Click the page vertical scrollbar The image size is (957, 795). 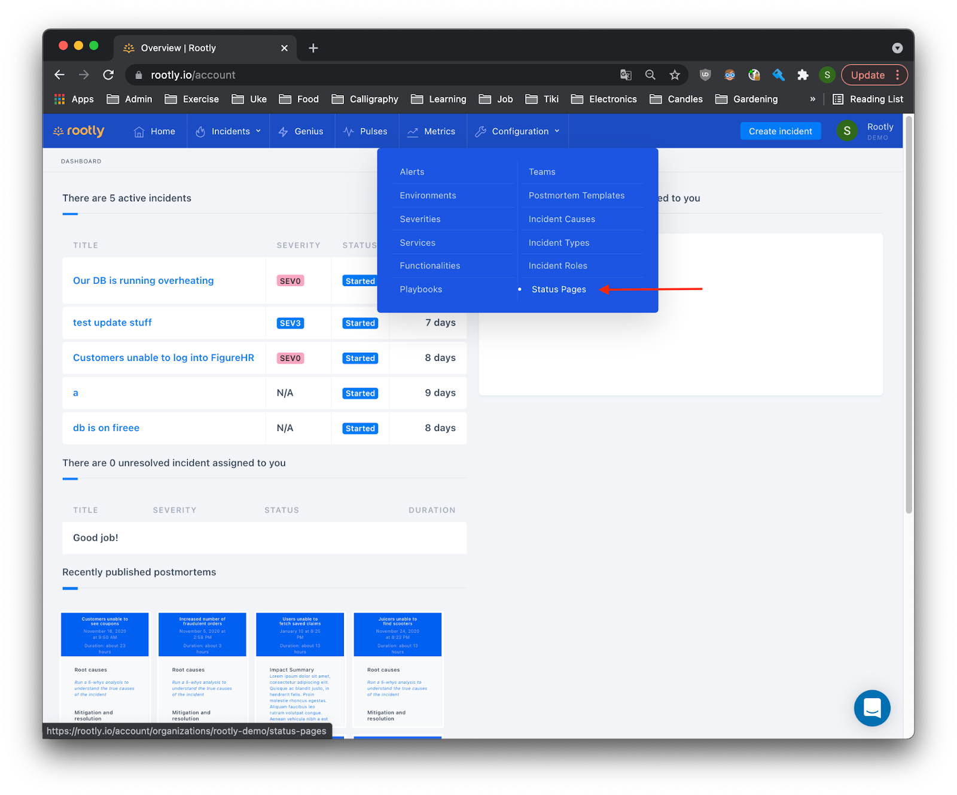[909, 314]
